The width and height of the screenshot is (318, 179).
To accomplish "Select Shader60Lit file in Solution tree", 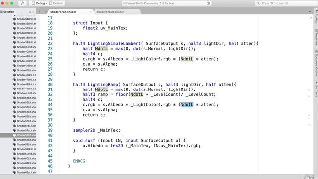I will 24,158.
